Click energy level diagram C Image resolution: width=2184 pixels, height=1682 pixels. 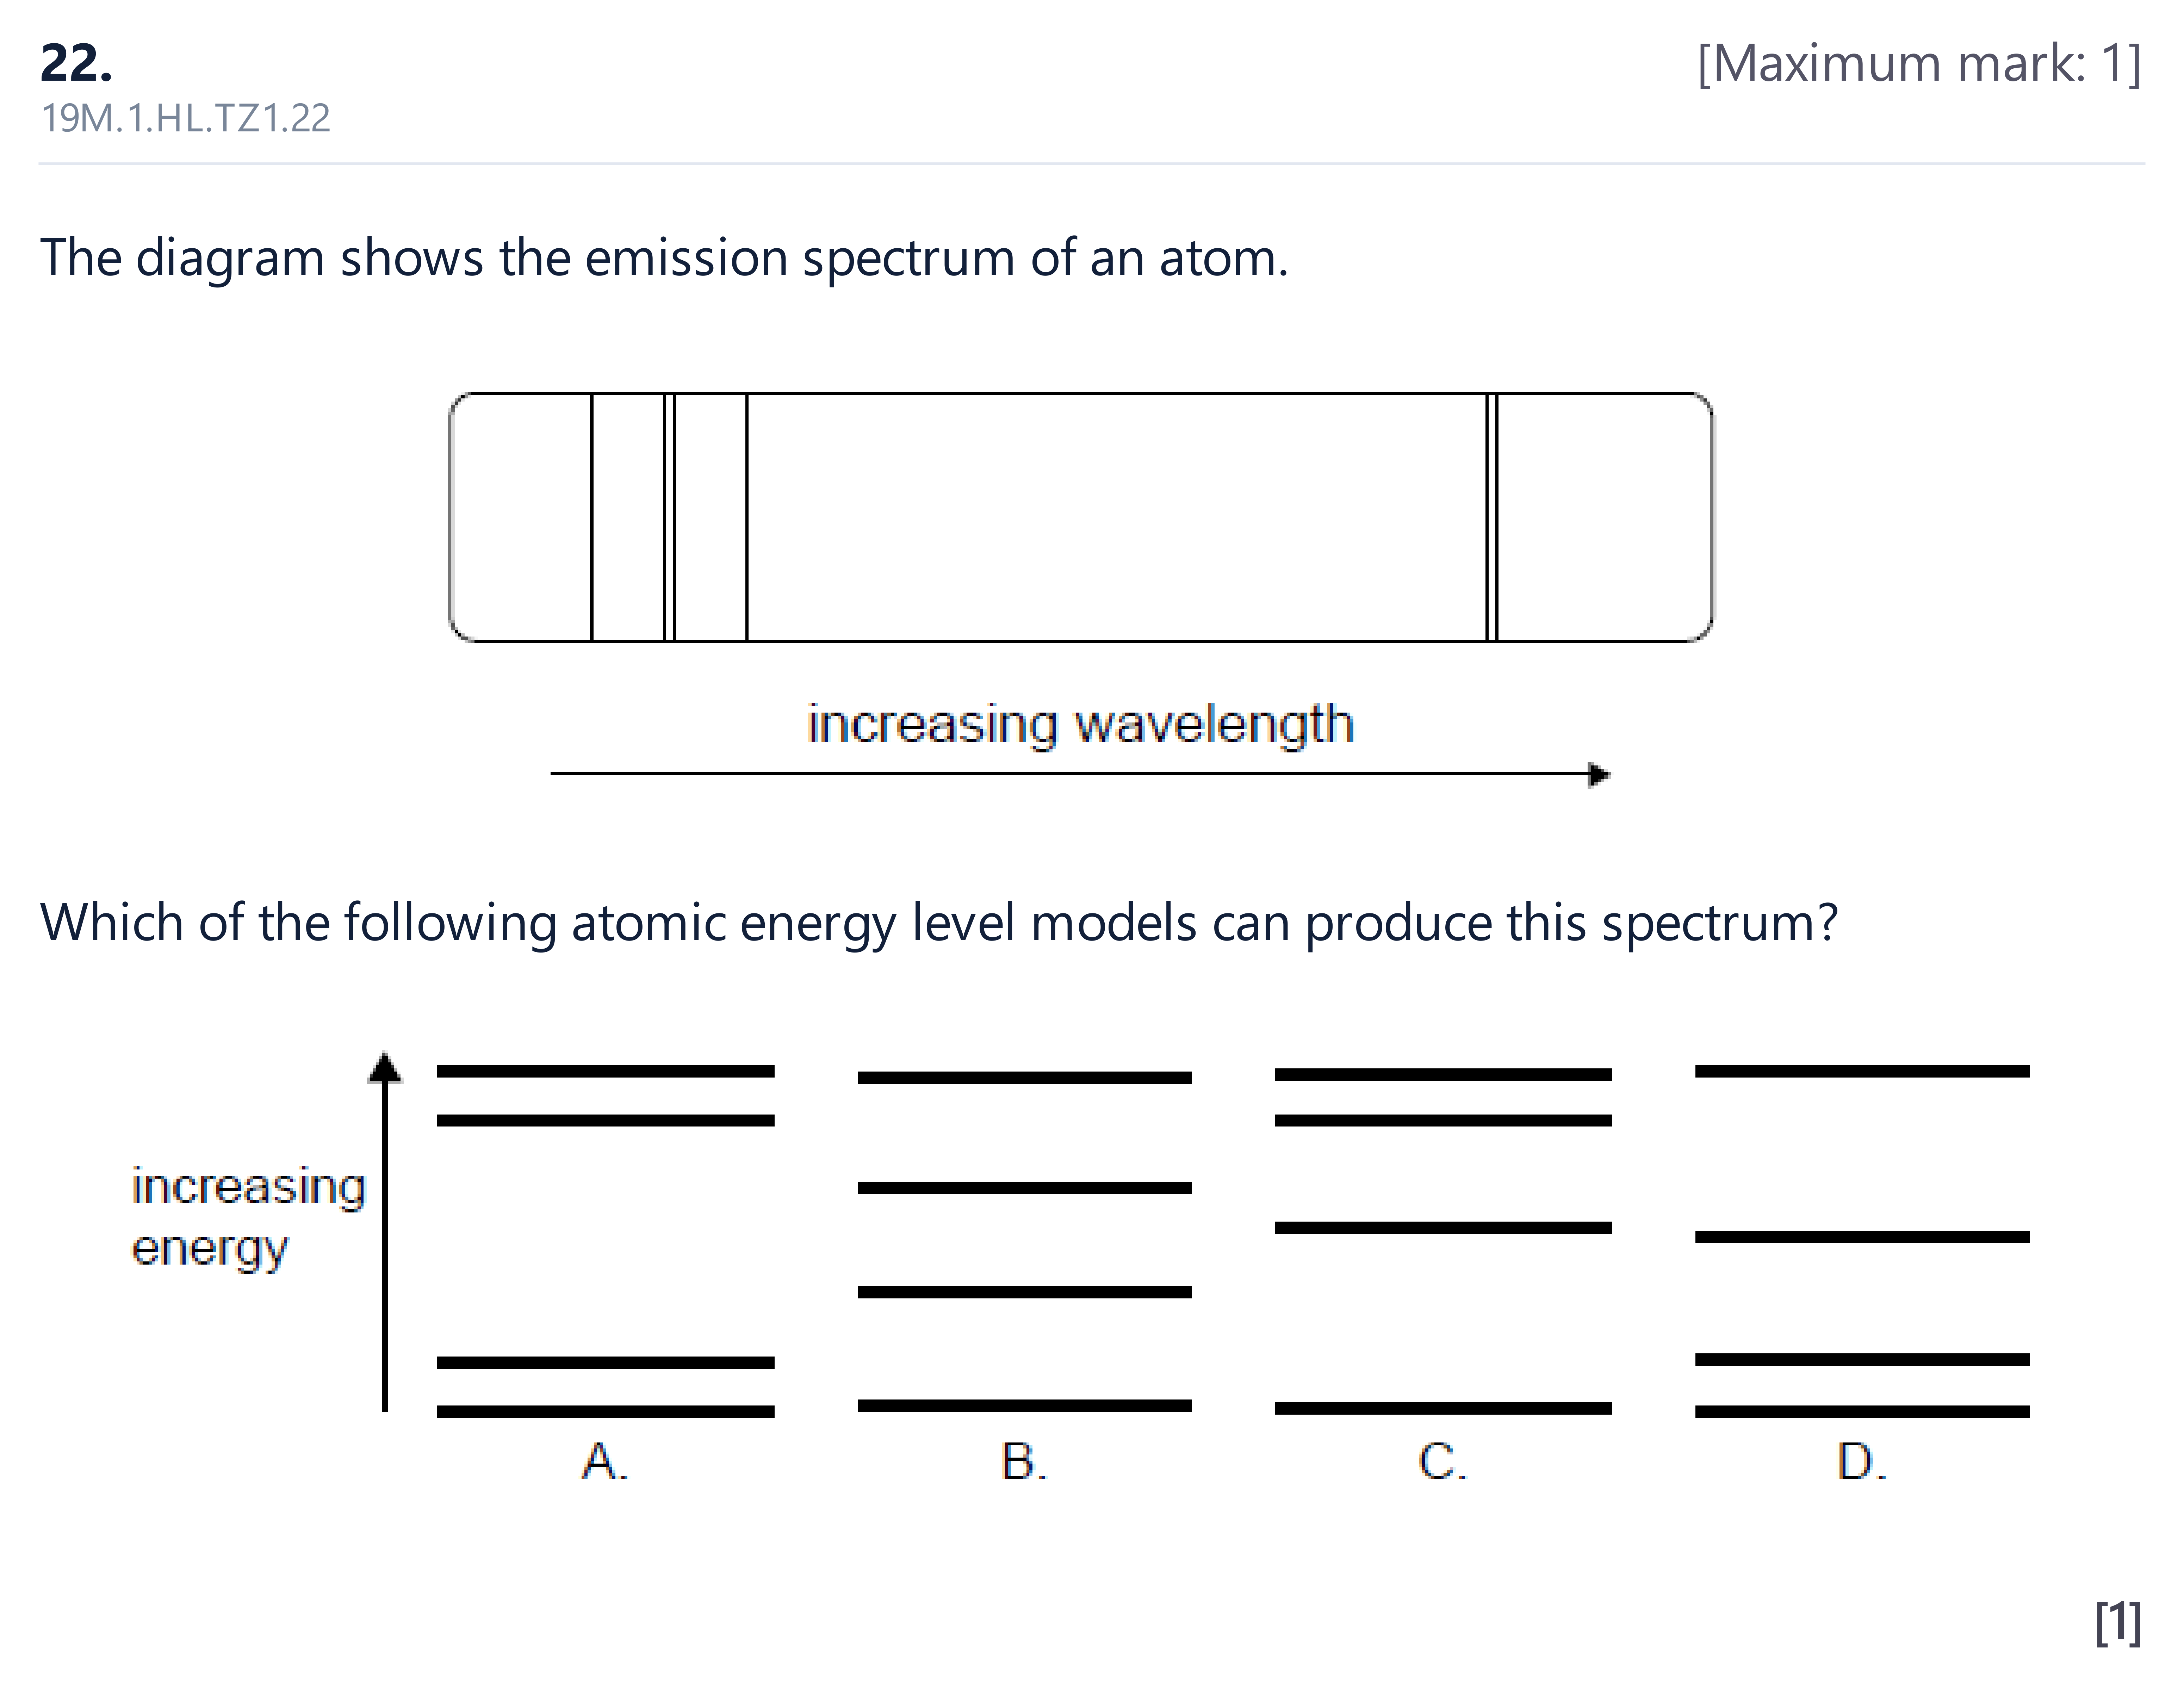[1443, 1241]
